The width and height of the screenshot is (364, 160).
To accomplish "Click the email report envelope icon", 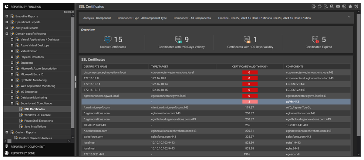I will click(x=338, y=7).
